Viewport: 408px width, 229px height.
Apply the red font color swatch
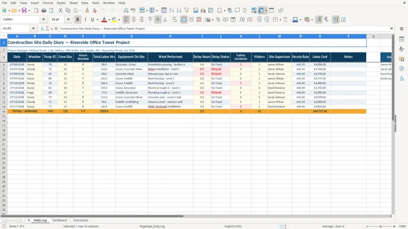(x=104, y=19)
